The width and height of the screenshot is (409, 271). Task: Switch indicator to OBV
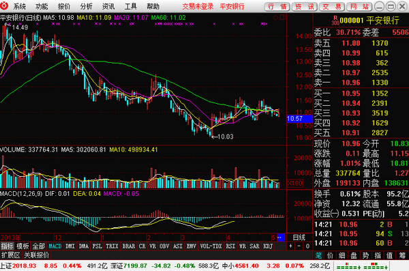tap(164, 246)
